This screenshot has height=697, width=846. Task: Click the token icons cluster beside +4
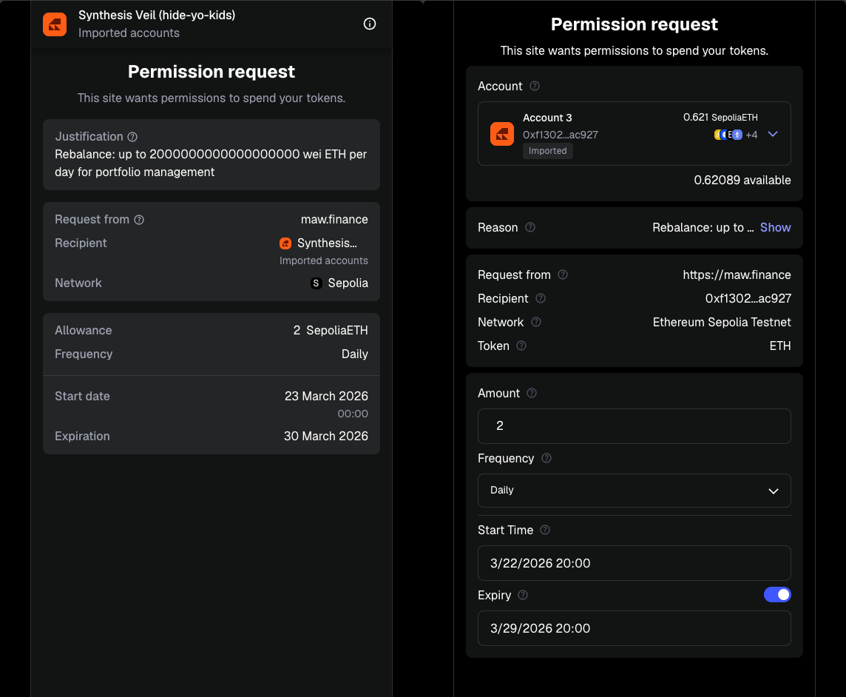click(x=728, y=135)
